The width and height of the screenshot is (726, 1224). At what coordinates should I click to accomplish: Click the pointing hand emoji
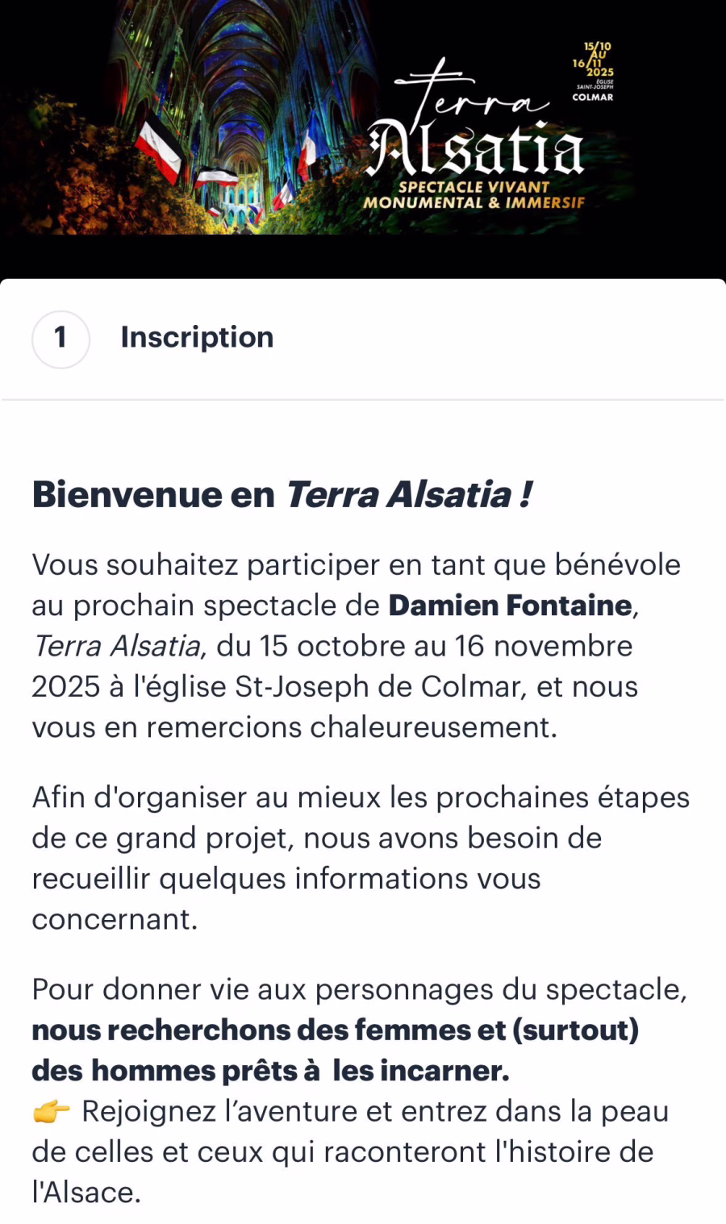(52, 1112)
